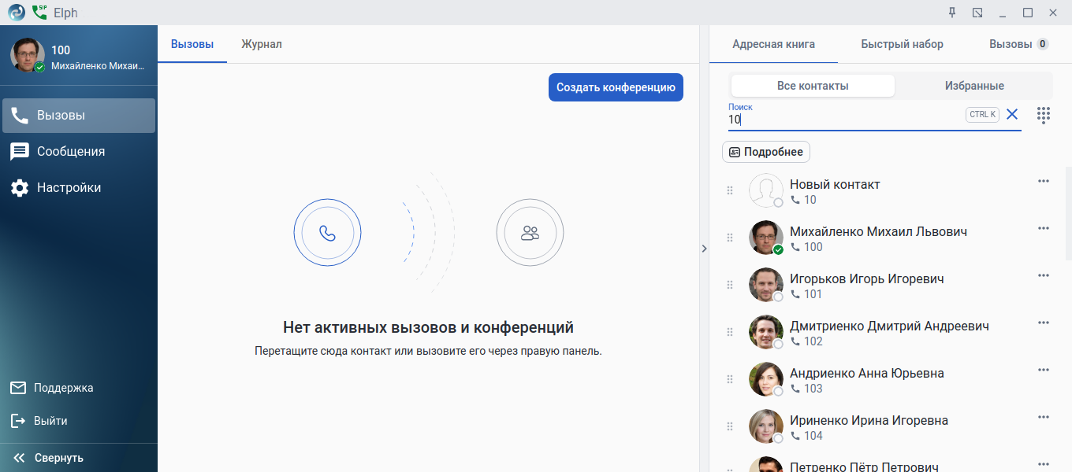Switch to the All contacts filter

pyautogui.click(x=813, y=86)
